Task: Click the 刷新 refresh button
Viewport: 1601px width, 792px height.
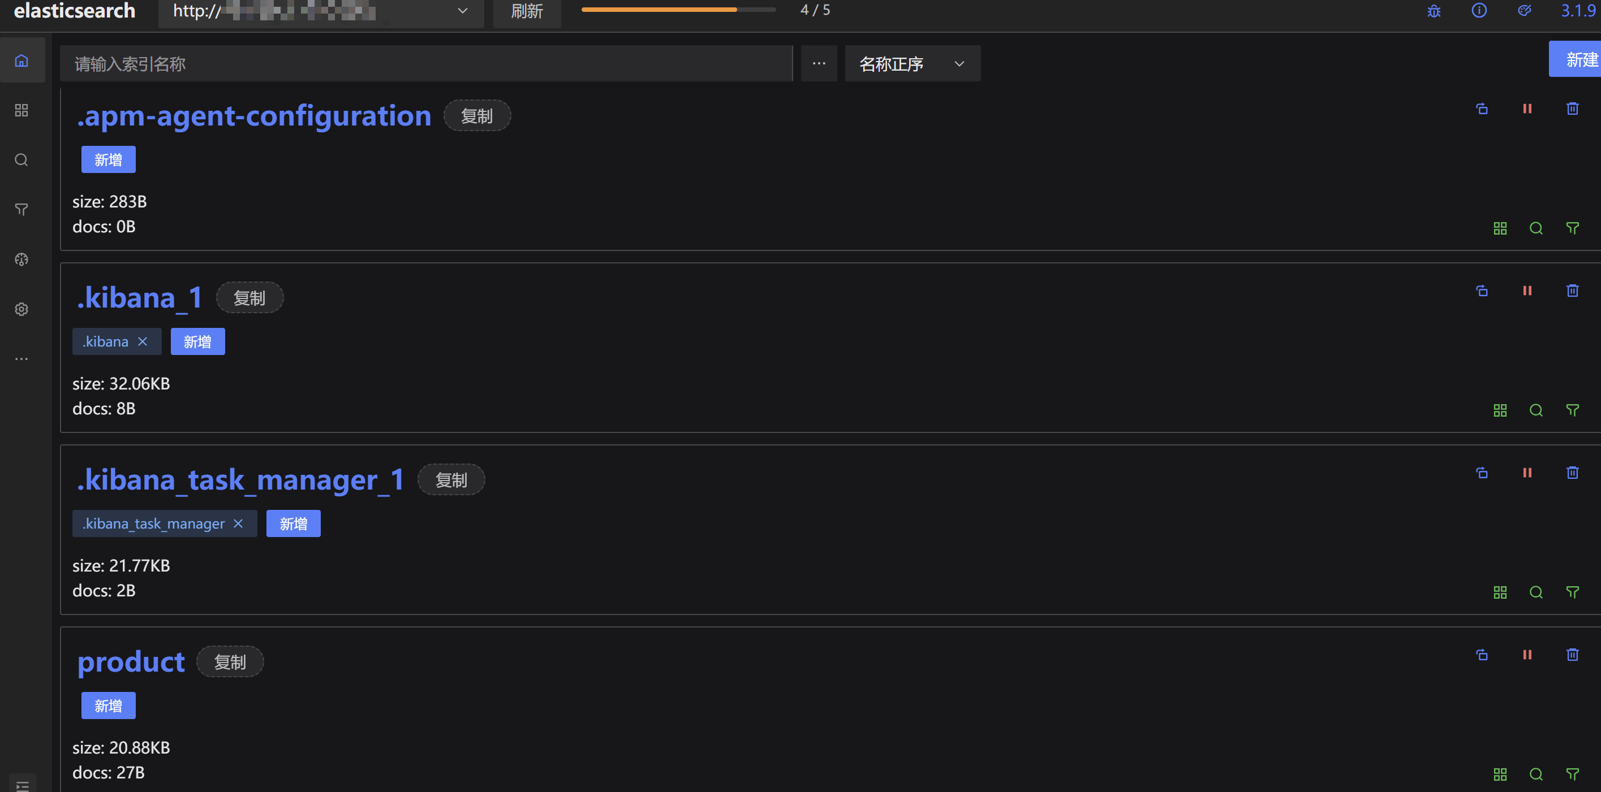Action: (527, 12)
